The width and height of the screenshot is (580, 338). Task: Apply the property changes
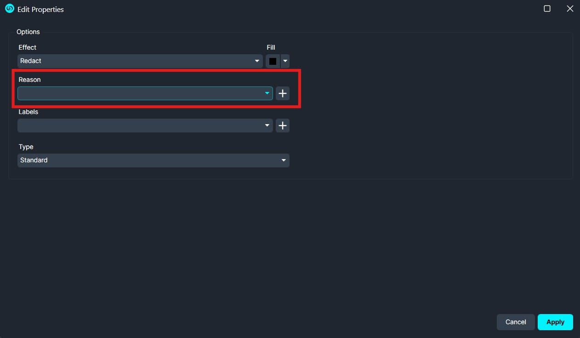tap(555, 322)
